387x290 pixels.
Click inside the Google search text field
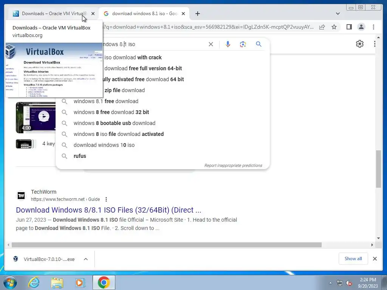click(154, 44)
